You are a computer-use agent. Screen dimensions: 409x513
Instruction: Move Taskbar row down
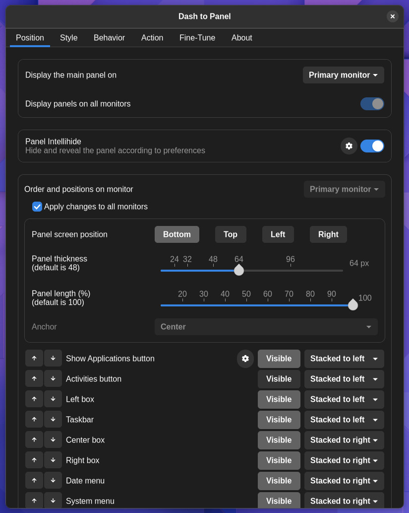tap(53, 419)
